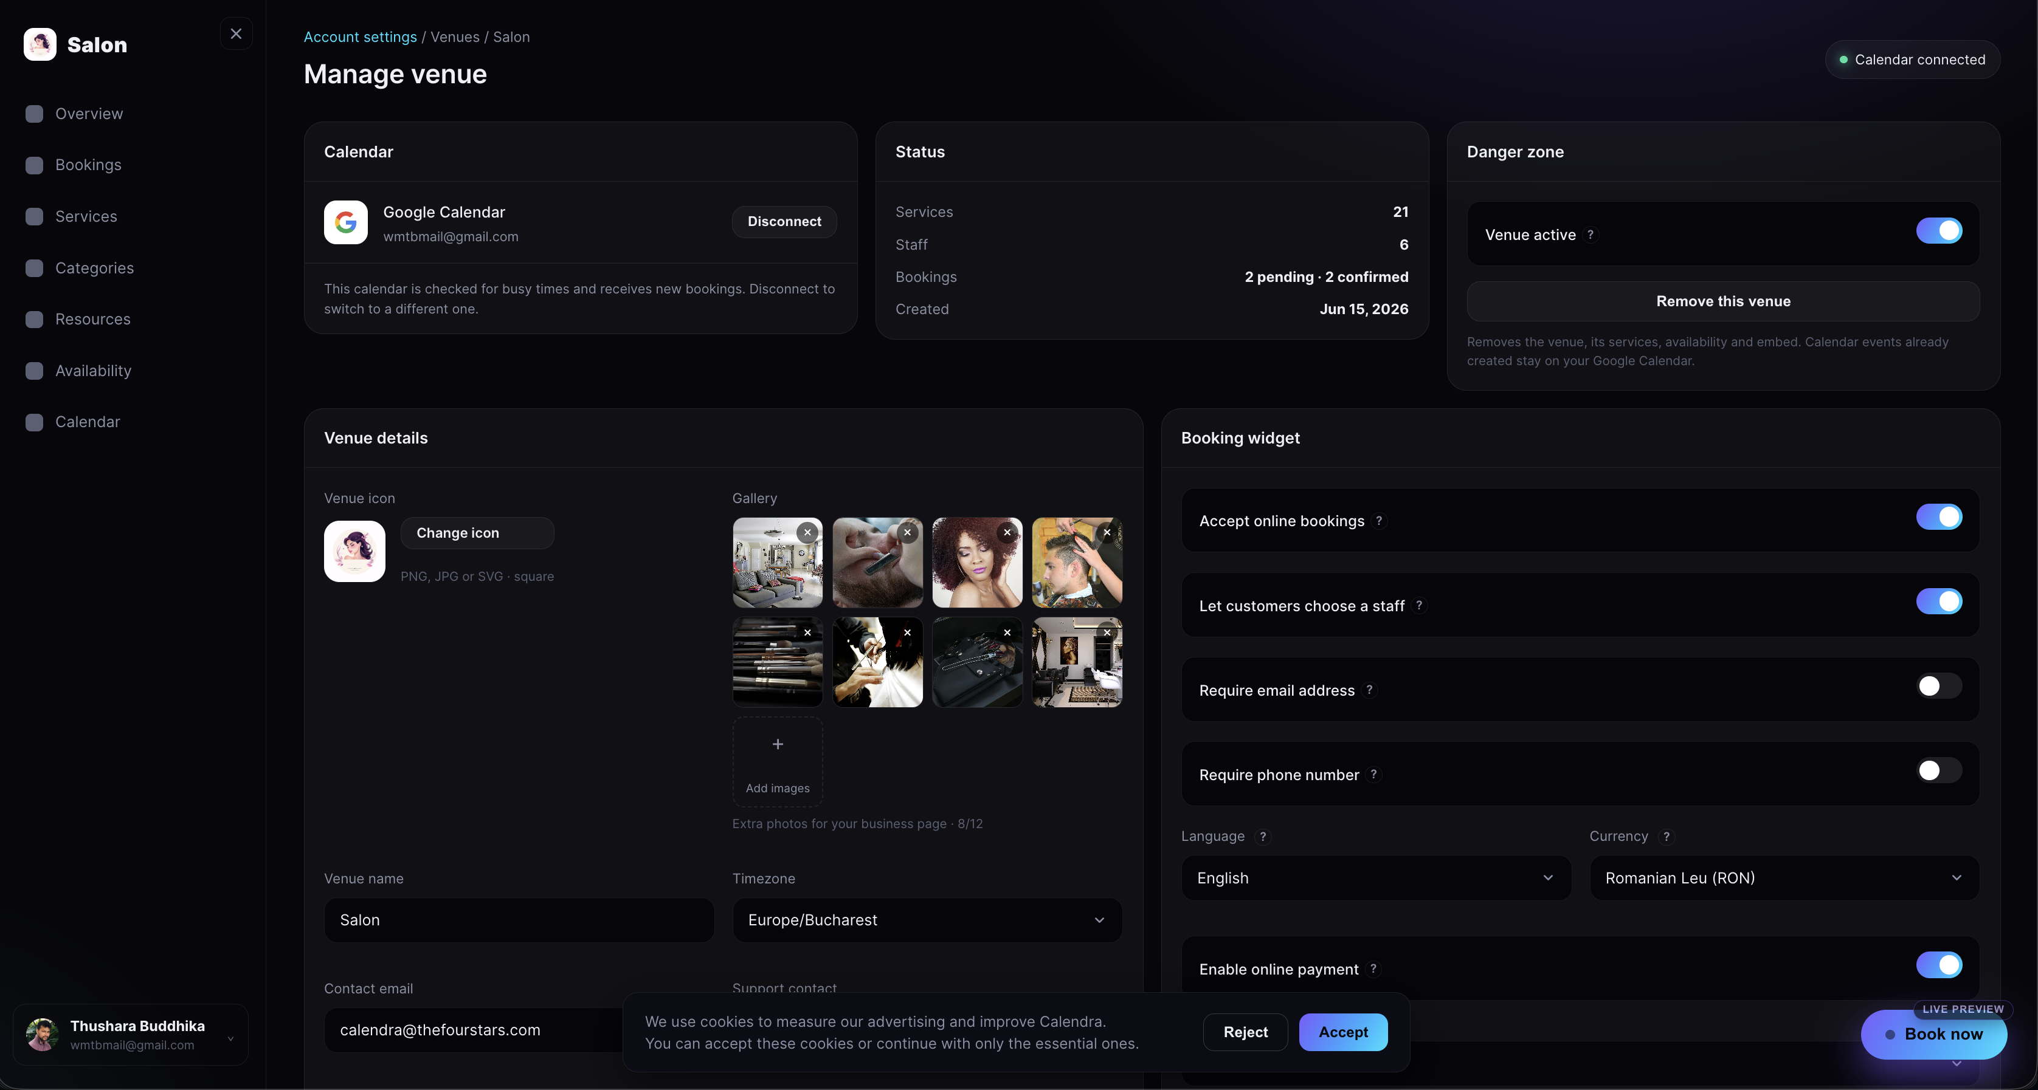This screenshot has width=2038, height=1090.
Task: Remove the living room gallery photo
Action: click(807, 533)
